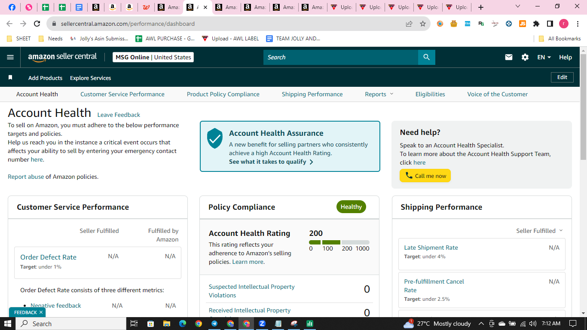This screenshot has height=330, width=587.
Task: Open Telegram from the taskbar
Action: click(x=214, y=324)
